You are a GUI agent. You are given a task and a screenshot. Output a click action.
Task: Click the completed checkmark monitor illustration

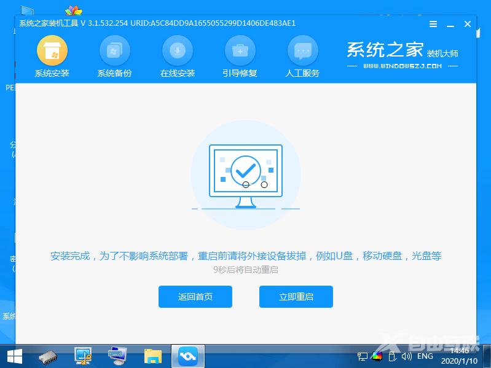[246, 176]
